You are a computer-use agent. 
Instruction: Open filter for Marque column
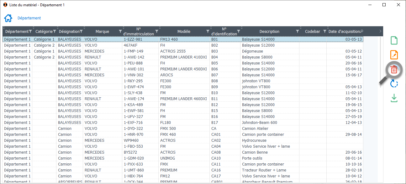tap(120, 31)
